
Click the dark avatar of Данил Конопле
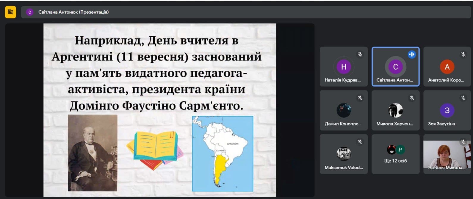tap(344, 110)
